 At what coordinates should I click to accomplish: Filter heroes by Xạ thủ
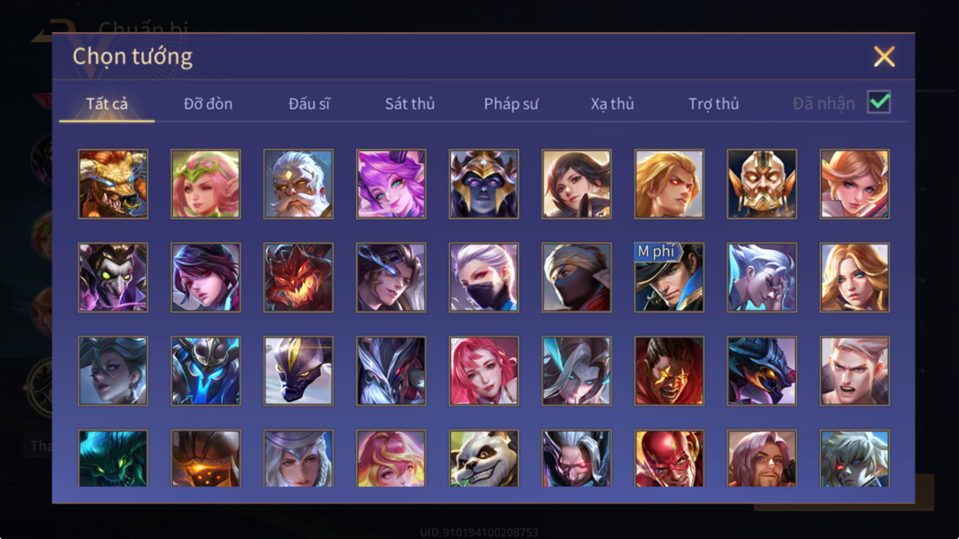point(612,103)
